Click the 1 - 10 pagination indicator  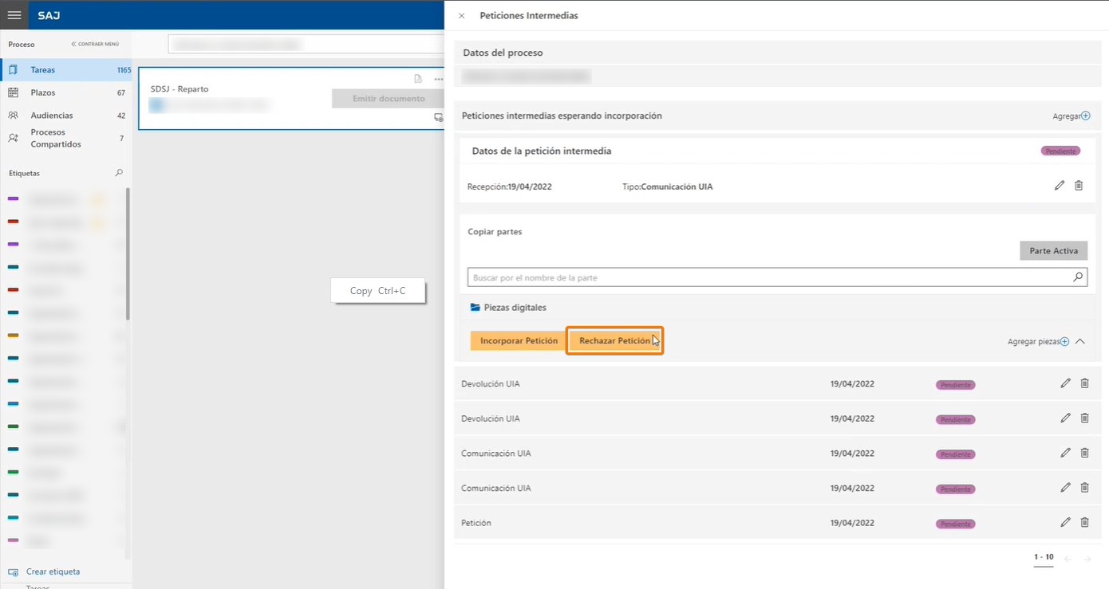[x=1044, y=557]
